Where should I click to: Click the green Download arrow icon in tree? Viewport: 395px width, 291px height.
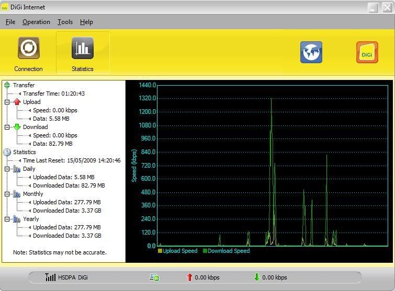17,127
